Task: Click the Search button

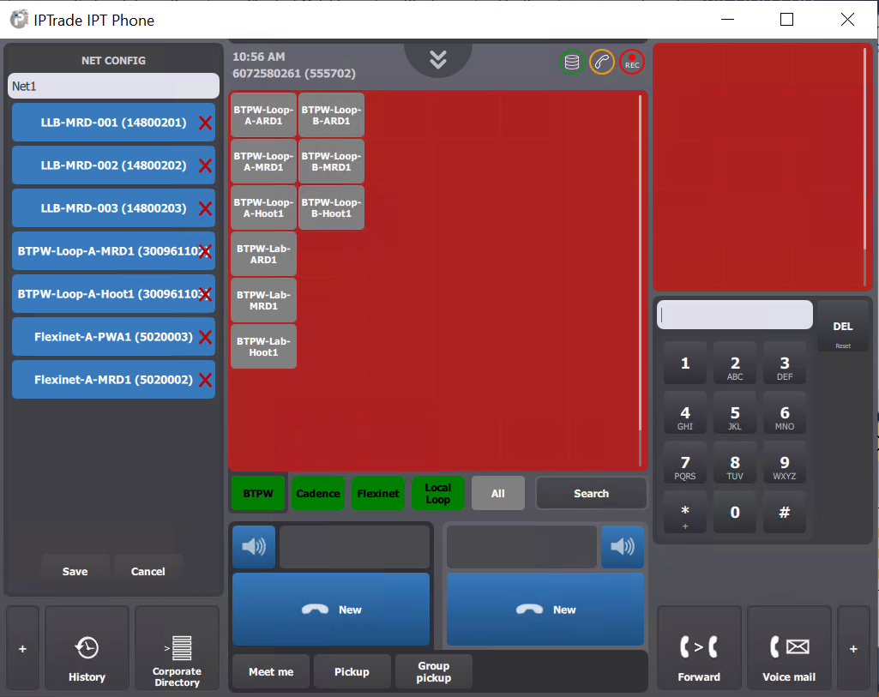Action: (x=592, y=493)
